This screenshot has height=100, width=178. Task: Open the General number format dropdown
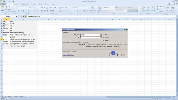pos(87,7)
